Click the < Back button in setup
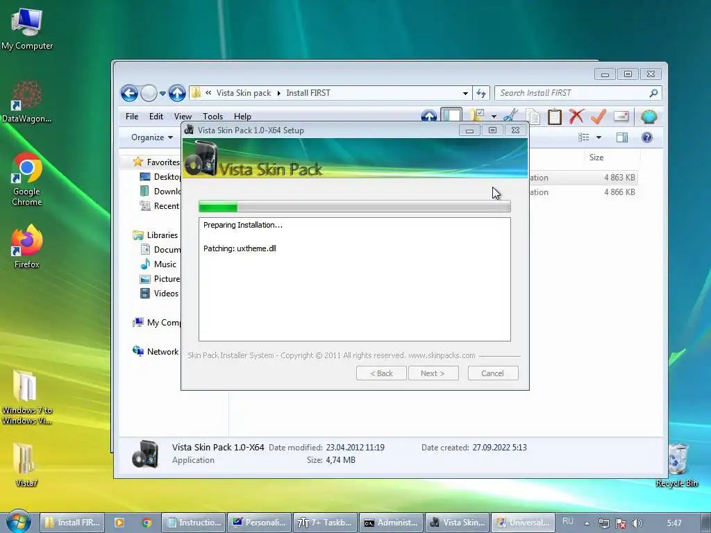711x533 pixels. [381, 373]
